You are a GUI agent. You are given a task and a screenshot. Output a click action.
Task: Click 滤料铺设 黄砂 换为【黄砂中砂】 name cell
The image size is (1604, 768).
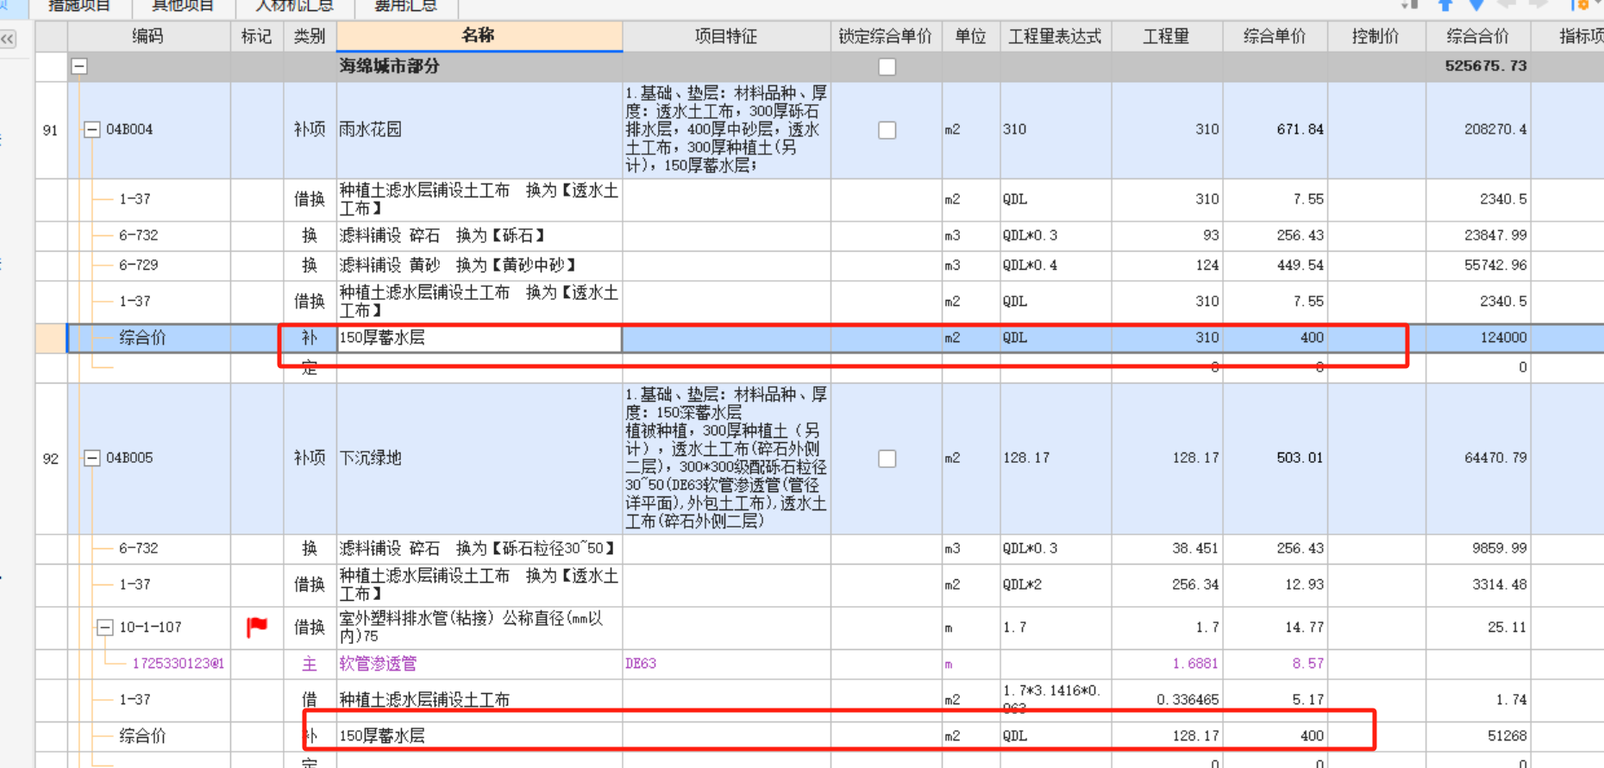pyautogui.click(x=479, y=265)
